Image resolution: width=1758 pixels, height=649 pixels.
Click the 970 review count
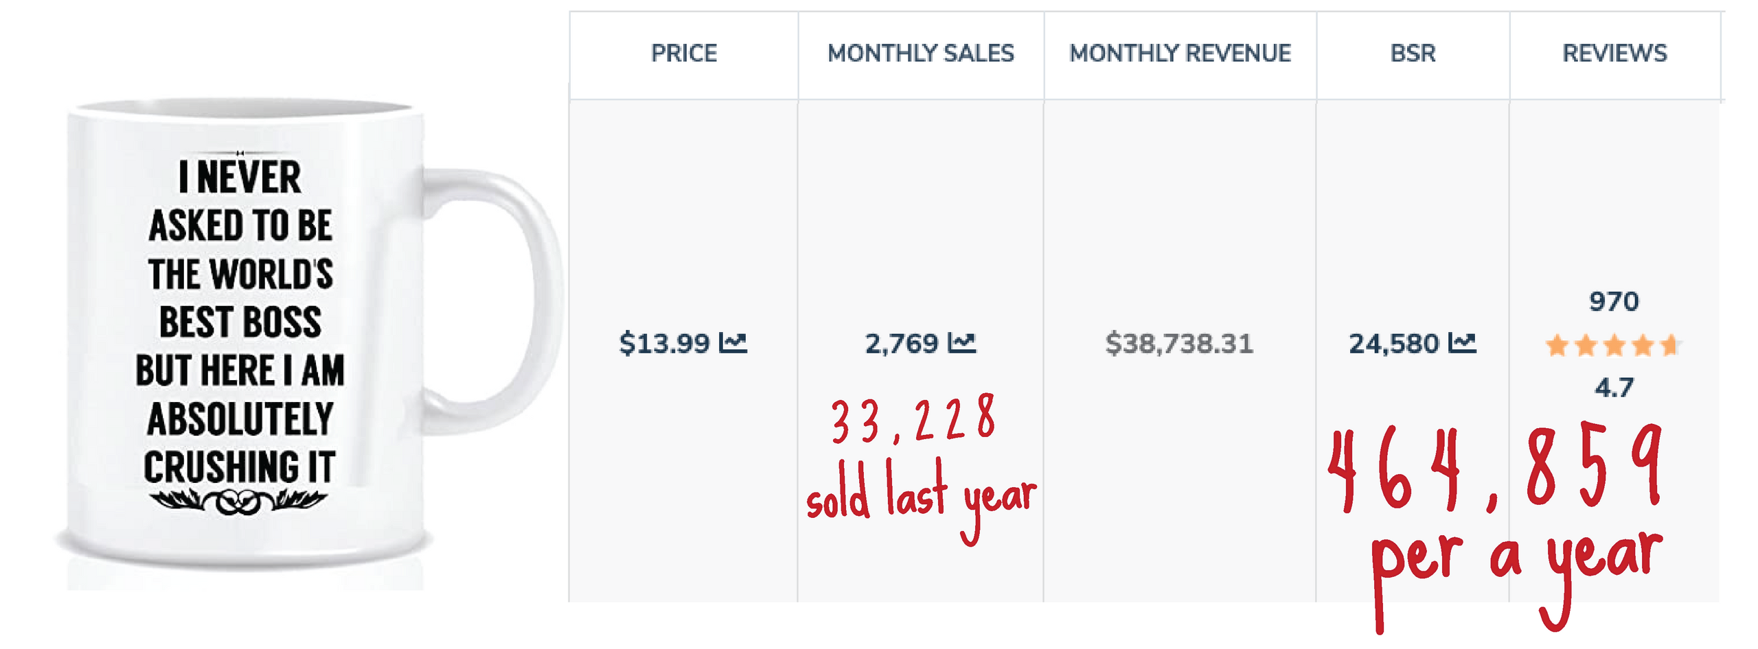tap(1614, 301)
